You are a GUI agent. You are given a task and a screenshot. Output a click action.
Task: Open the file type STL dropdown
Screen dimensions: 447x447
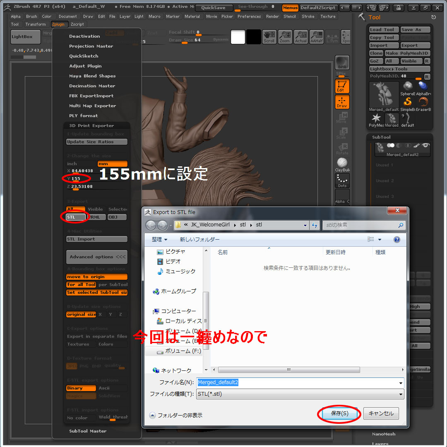point(401,394)
